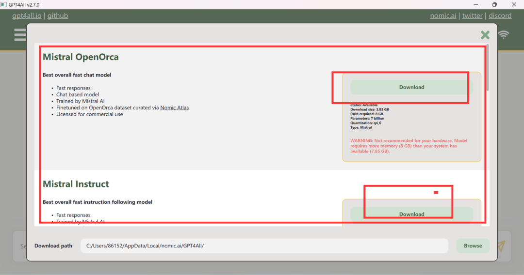Open the Nomic Atlas link

pyautogui.click(x=174, y=107)
